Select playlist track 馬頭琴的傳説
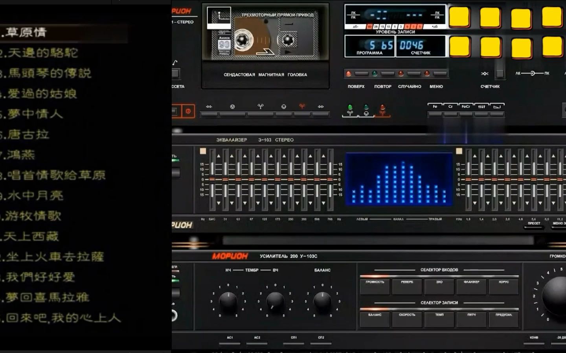 click(49, 73)
